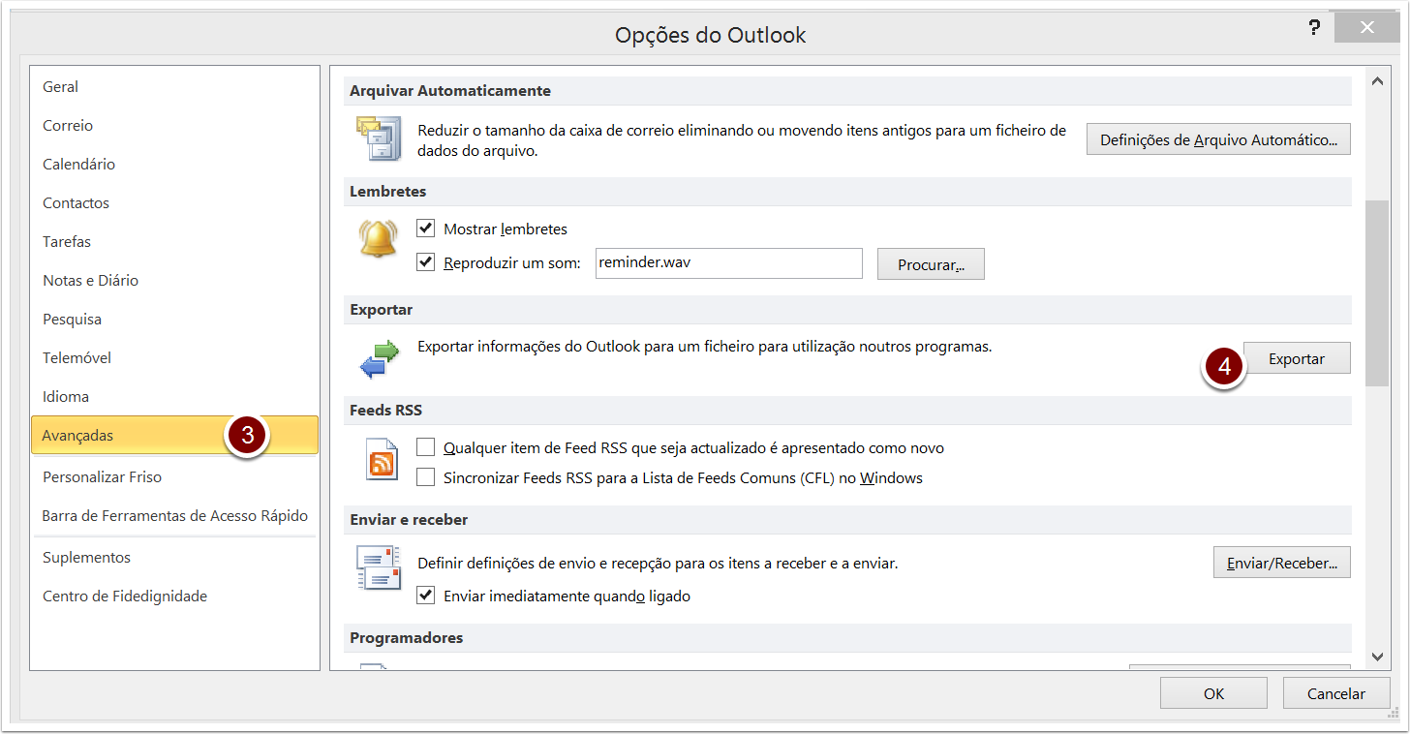Open Definições de Arquivo Automático
1410x734 pixels.
[1218, 139]
